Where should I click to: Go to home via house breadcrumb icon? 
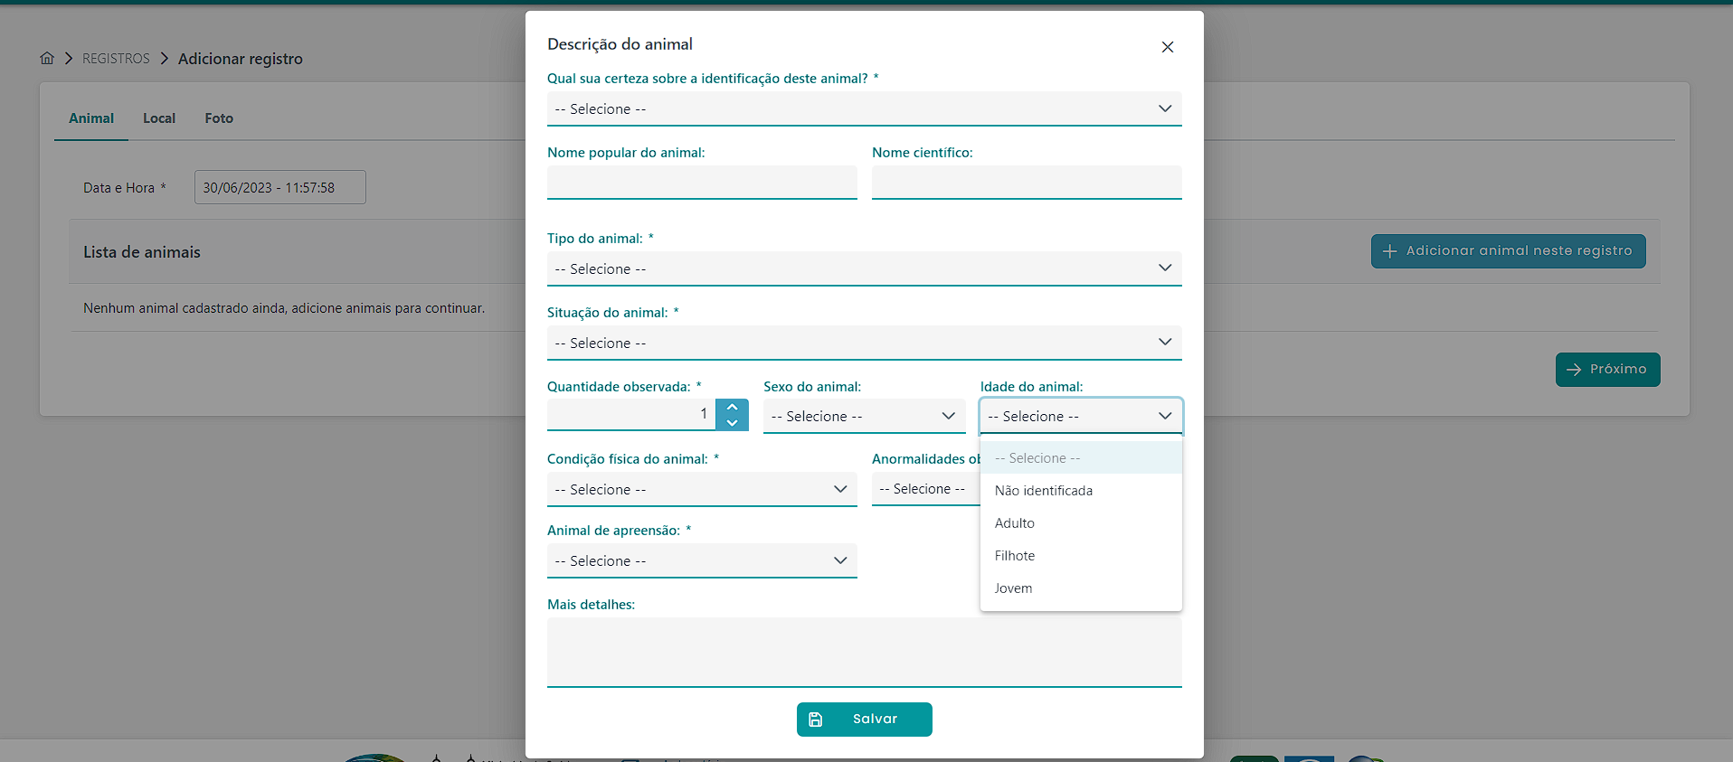tap(47, 58)
